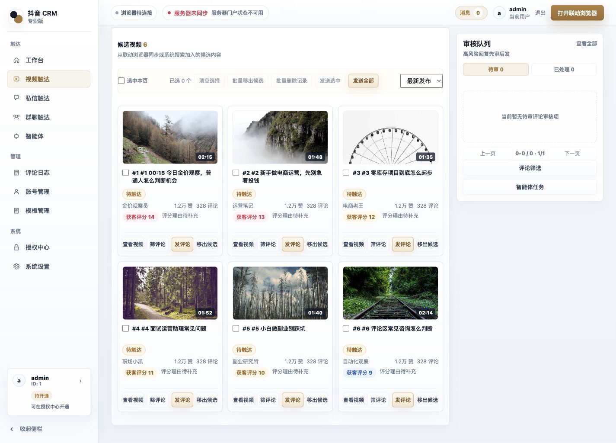The height and width of the screenshot is (443, 616).
Task: Click the admin avatar in the top bar
Action: [499, 13]
